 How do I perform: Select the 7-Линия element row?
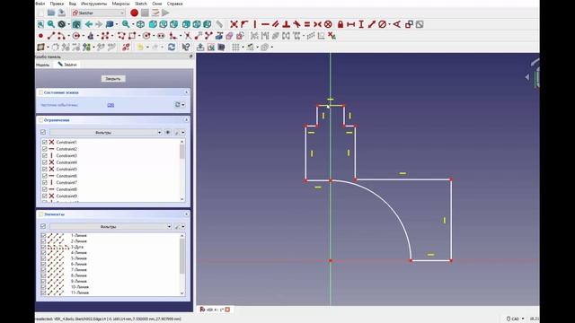(79, 270)
